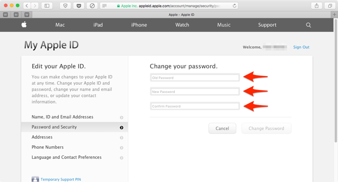Viewport: 338px width, 182px height.
Task: Open the iPad menu item
Action: coord(98,25)
